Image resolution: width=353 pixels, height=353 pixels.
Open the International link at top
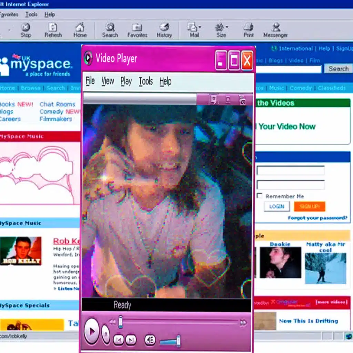295,49
